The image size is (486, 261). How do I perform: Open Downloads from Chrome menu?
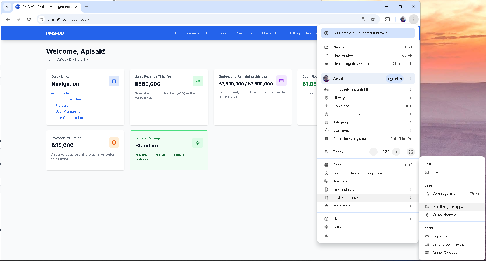point(368,106)
